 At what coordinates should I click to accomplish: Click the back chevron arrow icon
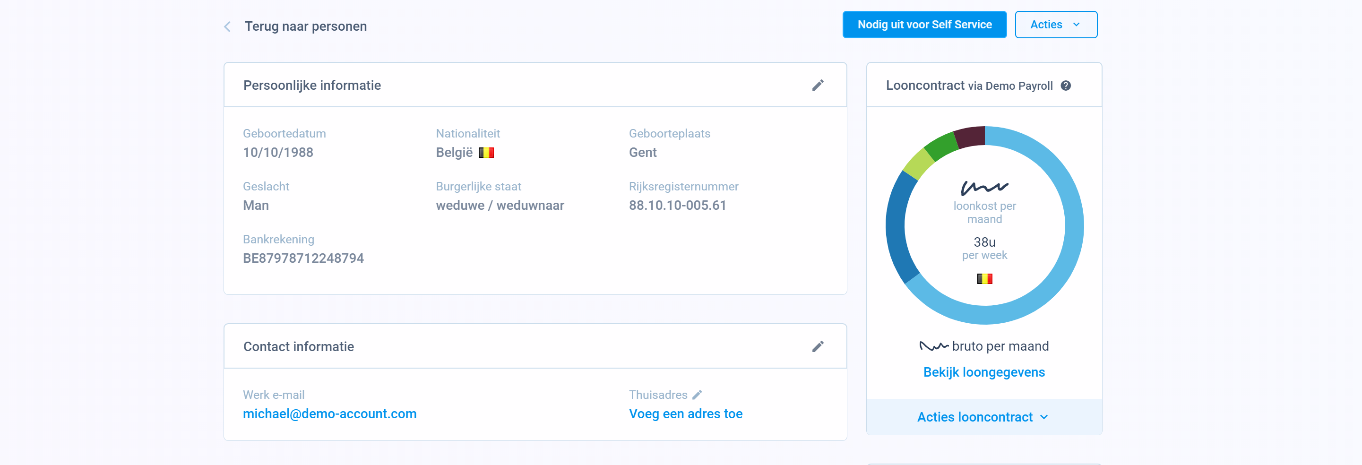227,26
